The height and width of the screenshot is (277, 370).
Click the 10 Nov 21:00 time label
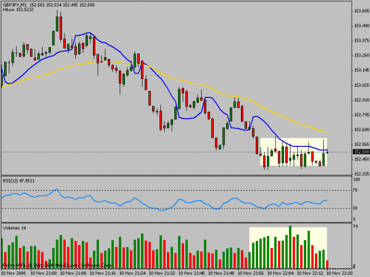click(x=43, y=273)
